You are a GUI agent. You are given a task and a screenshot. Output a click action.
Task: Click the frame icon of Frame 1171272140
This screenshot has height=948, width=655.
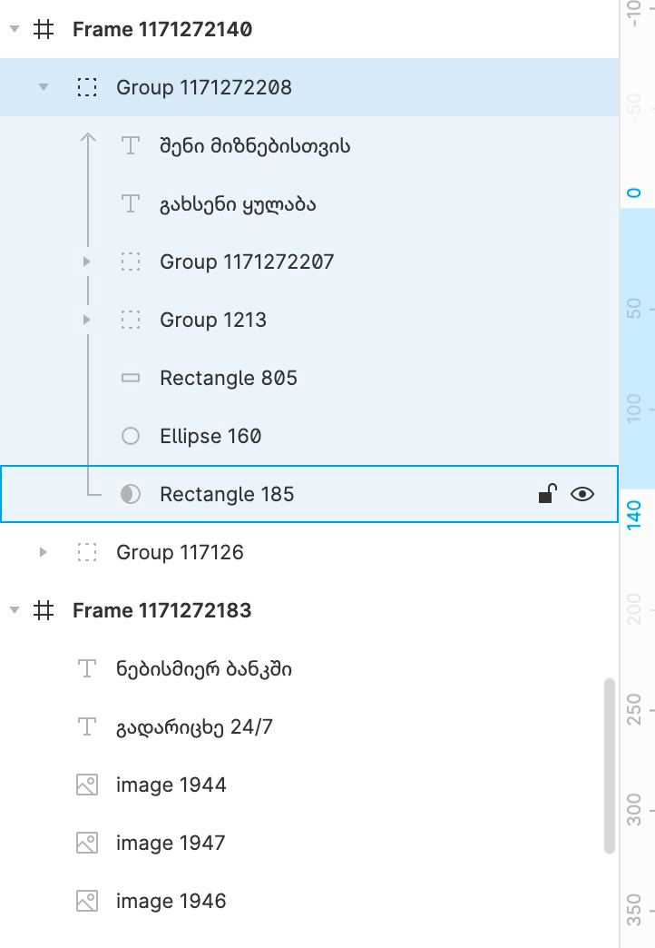[x=44, y=29]
